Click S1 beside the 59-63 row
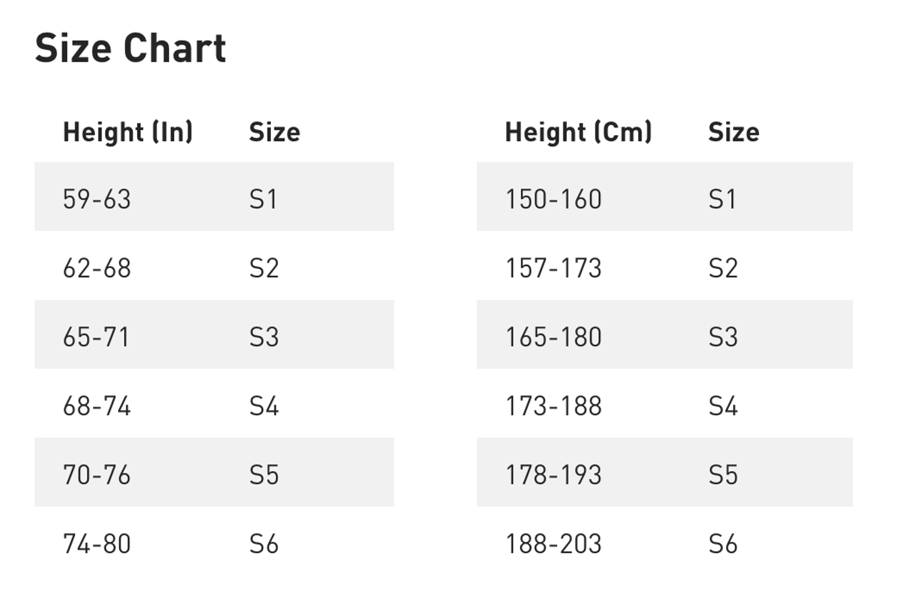 coord(263,199)
